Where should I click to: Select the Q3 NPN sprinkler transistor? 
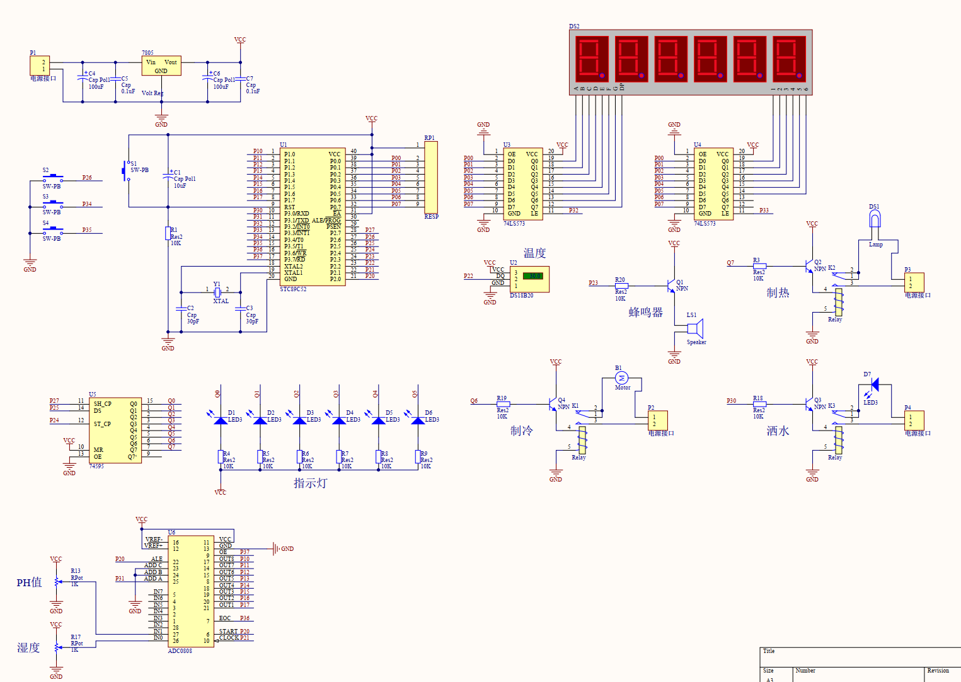click(810, 404)
